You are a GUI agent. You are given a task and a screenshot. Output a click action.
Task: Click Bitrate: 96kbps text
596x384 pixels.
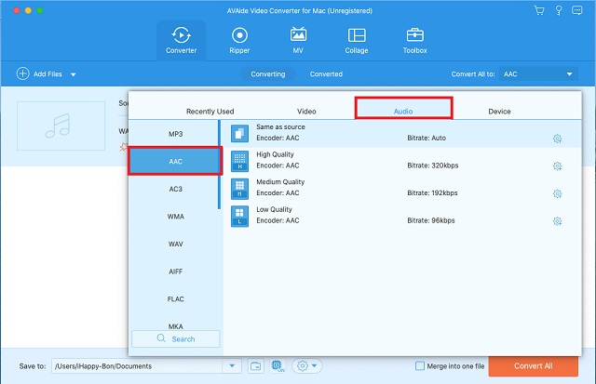click(430, 220)
